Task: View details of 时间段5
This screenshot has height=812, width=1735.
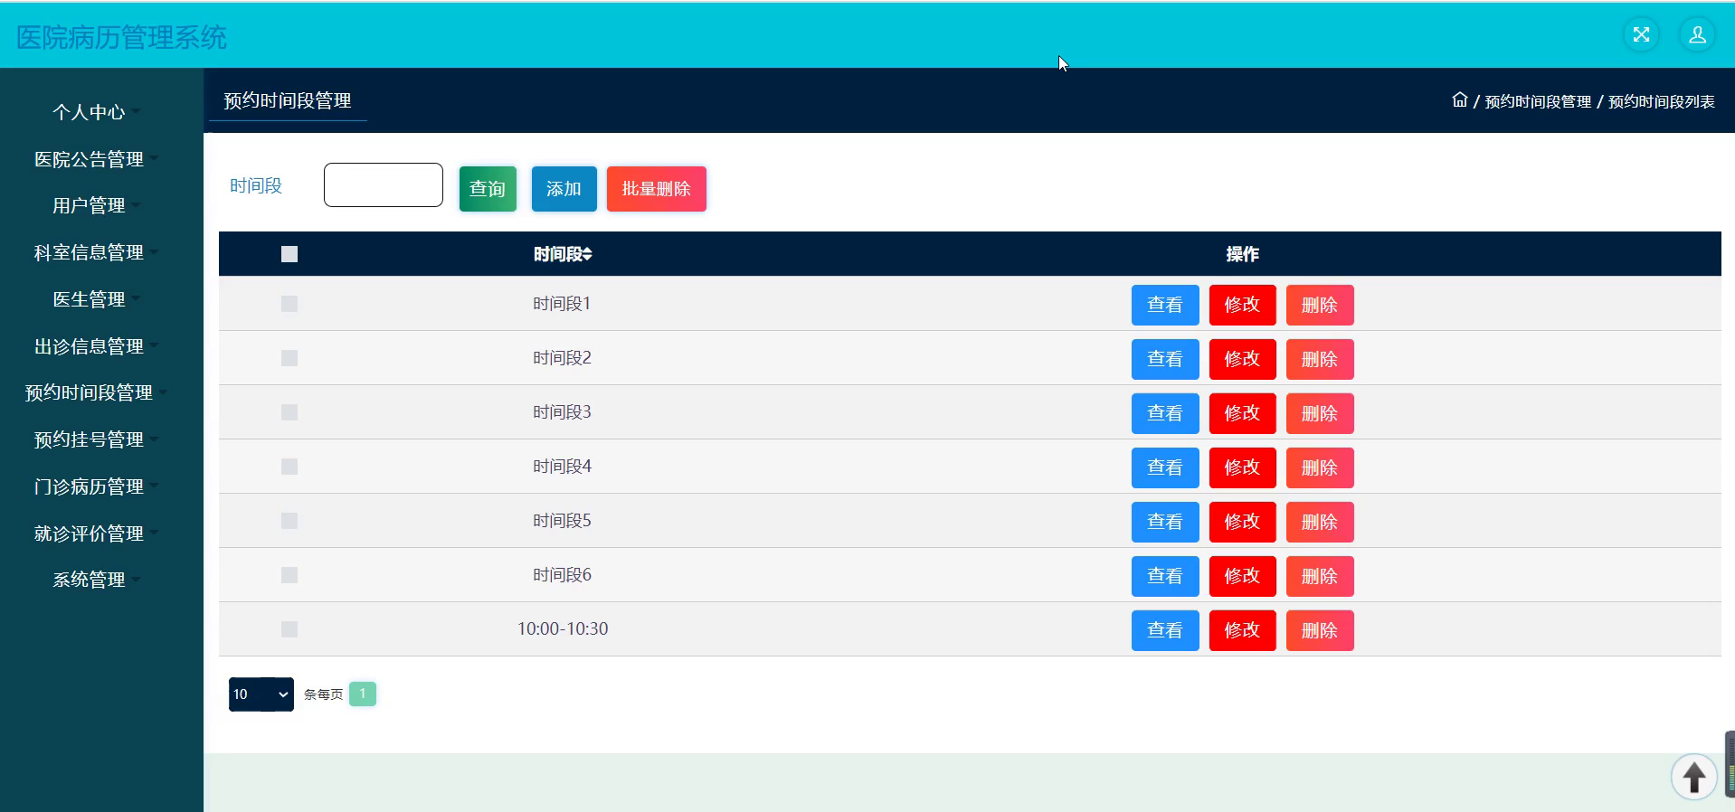Action: [x=1165, y=522]
